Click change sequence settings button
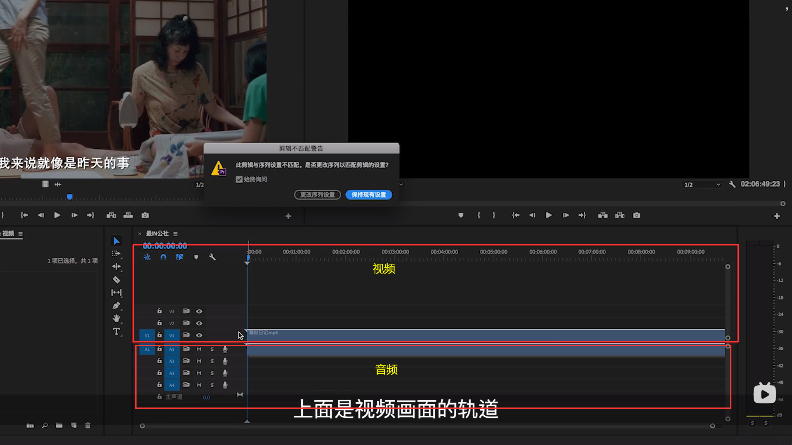The height and width of the screenshot is (445, 792). click(x=317, y=194)
